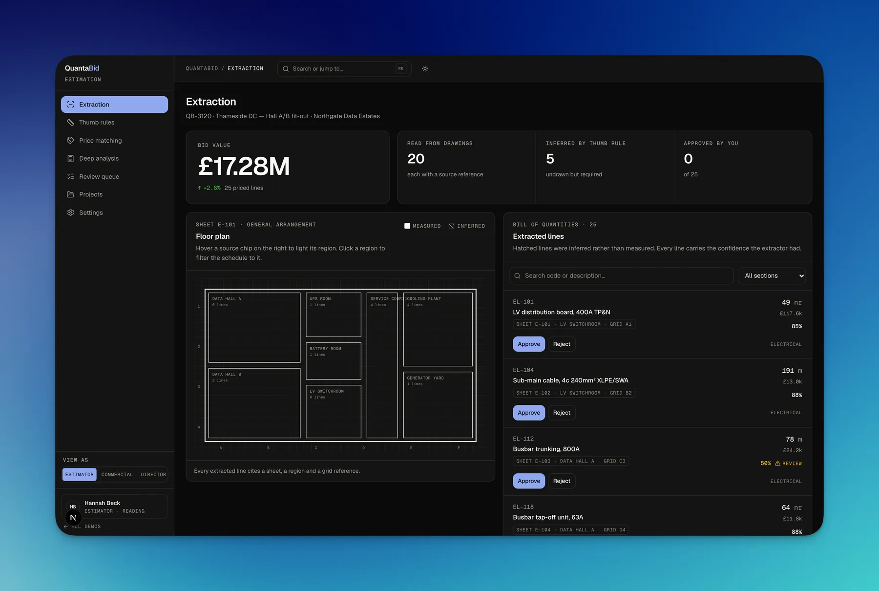Select the Battery Room region
879x591 pixels.
(334, 361)
